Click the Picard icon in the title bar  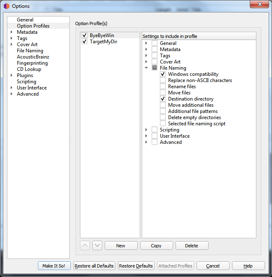pos(7,6)
